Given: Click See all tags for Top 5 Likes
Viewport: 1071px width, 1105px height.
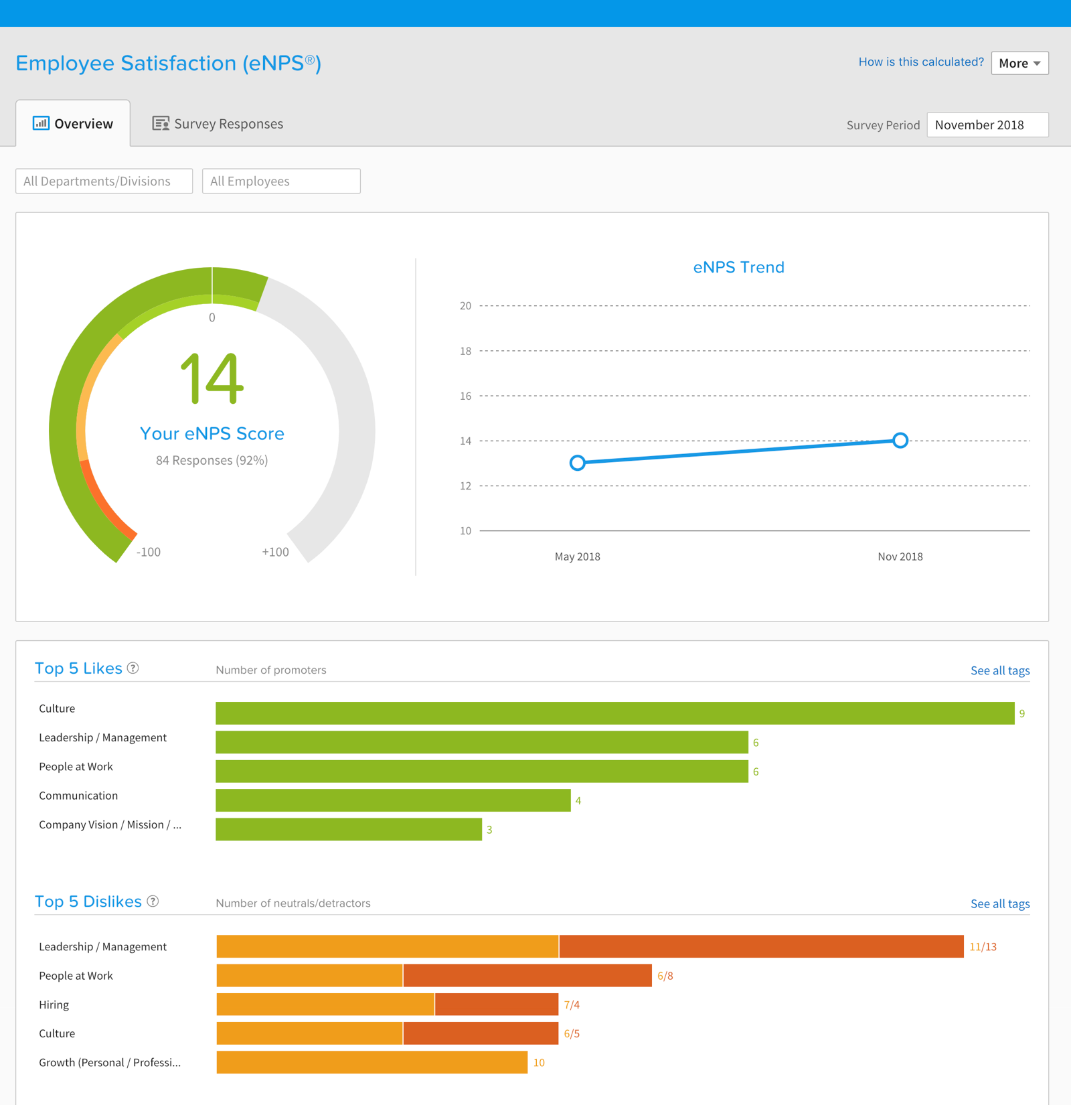Looking at the screenshot, I should point(1000,670).
